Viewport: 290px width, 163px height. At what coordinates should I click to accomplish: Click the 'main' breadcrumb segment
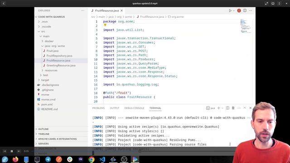point(101,17)
